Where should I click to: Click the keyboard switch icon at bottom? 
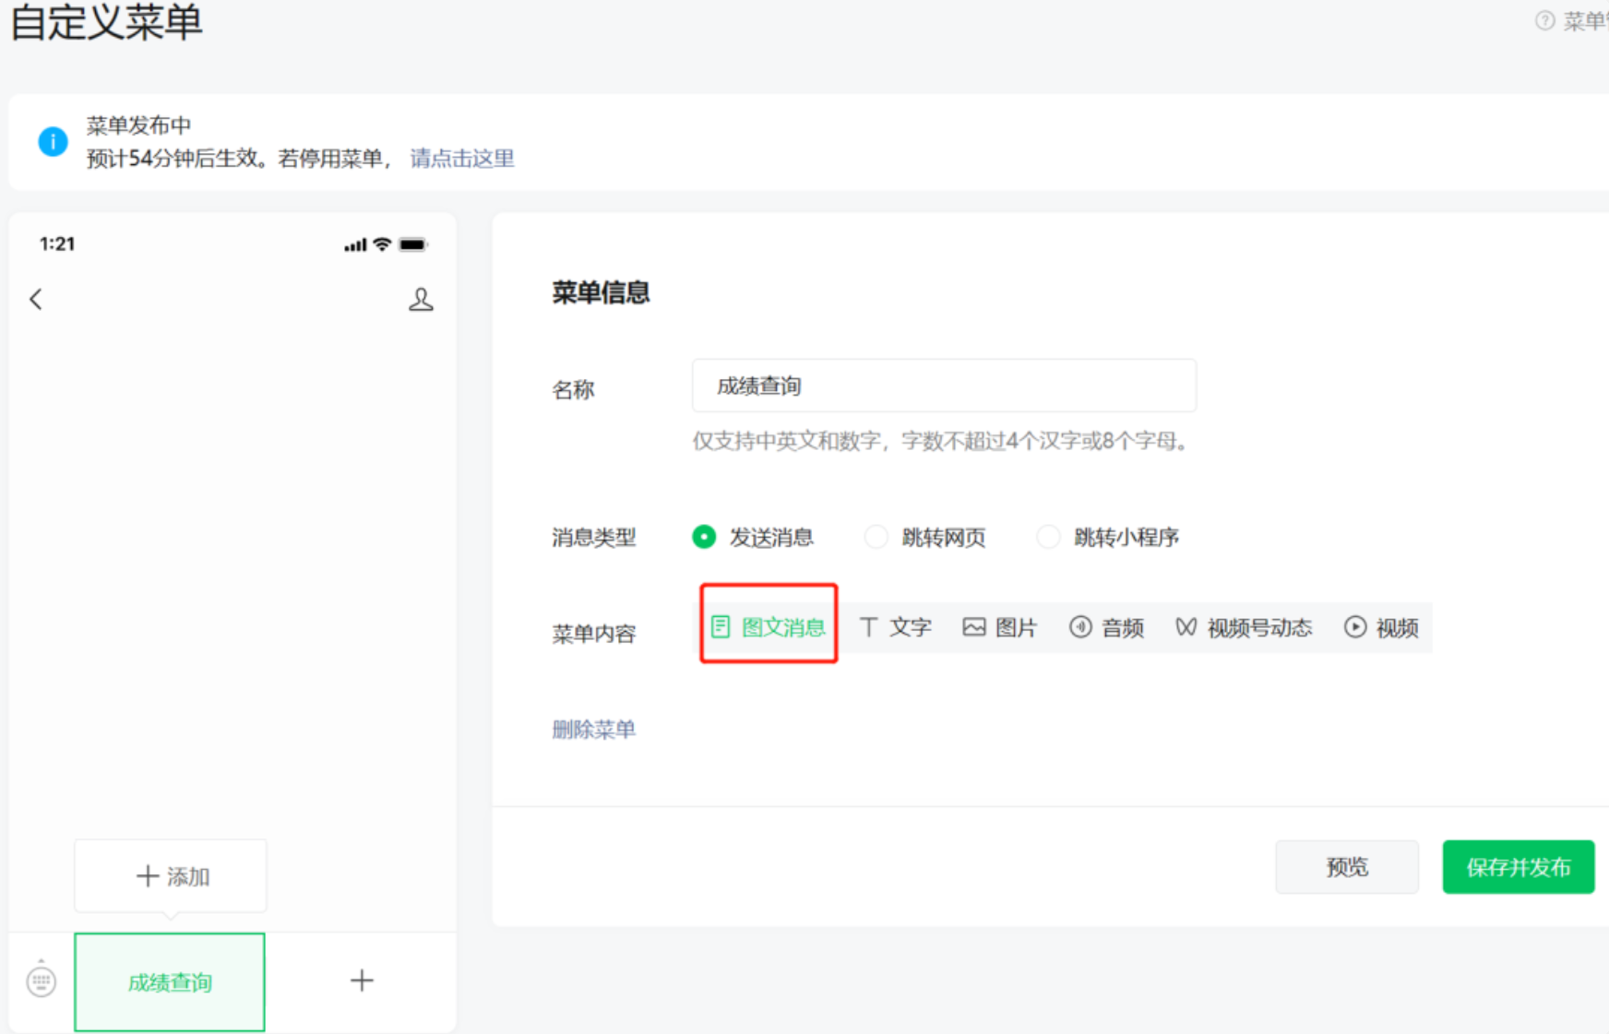42,981
